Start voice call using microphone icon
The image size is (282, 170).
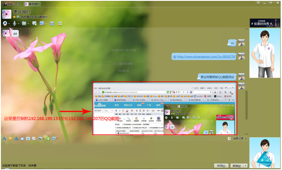(14, 23)
